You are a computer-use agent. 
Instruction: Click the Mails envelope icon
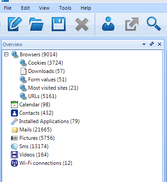(14, 130)
